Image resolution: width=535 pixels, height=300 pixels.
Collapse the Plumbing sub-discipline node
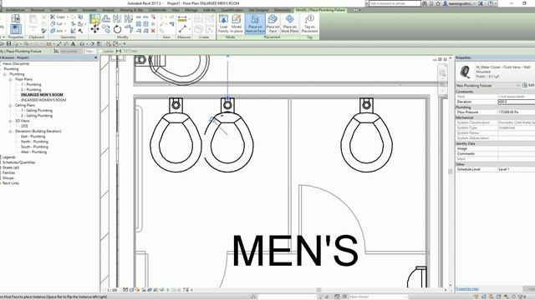coord(5,74)
